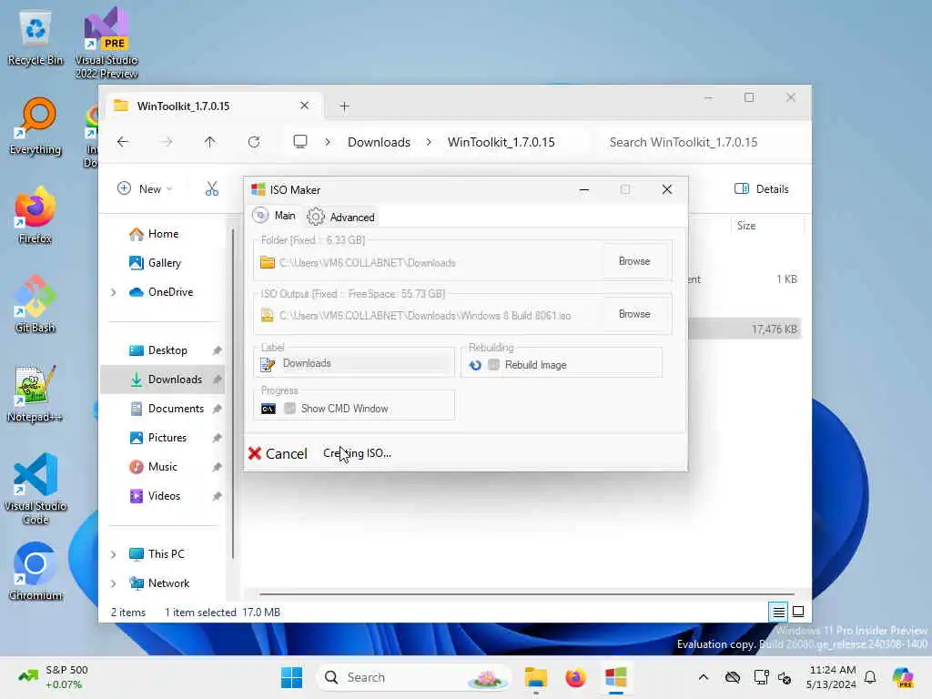Add a new Explorer tab
Viewport: 932px width, 699px height.
344,106
